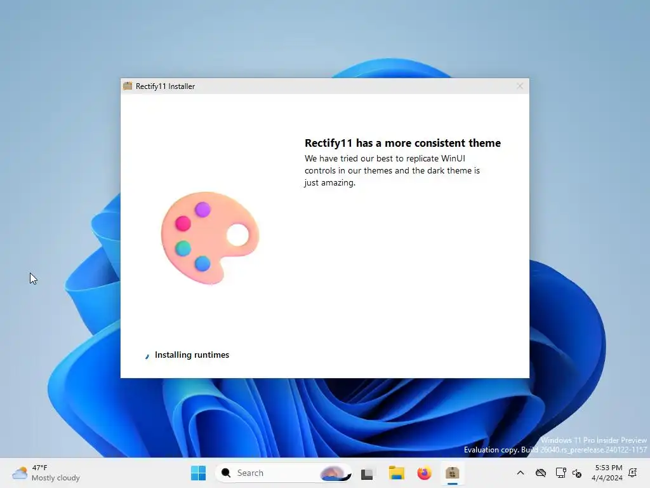The height and width of the screenshot is (488, 650).
Task: Click the search highlight image in search box
Action: click(x=335, y=473)
